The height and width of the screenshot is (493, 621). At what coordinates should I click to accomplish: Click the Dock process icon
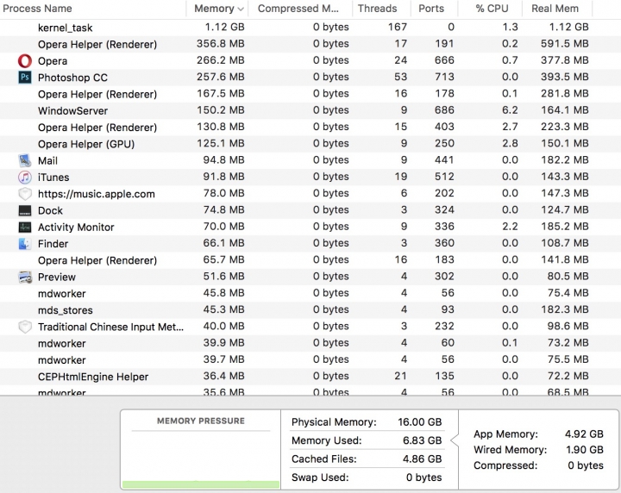click(x=25, y=210)
